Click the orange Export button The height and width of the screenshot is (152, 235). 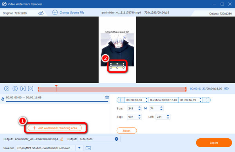214,143
